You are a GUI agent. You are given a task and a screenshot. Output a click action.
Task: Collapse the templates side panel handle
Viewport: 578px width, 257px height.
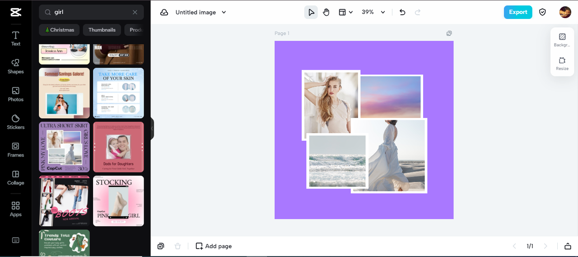152,129
